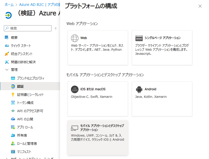Image resolution: width=209 pixels, height=159 pixels.
Task: Click the ブラウザー クライアント description text
Action: tap(162, 49)
